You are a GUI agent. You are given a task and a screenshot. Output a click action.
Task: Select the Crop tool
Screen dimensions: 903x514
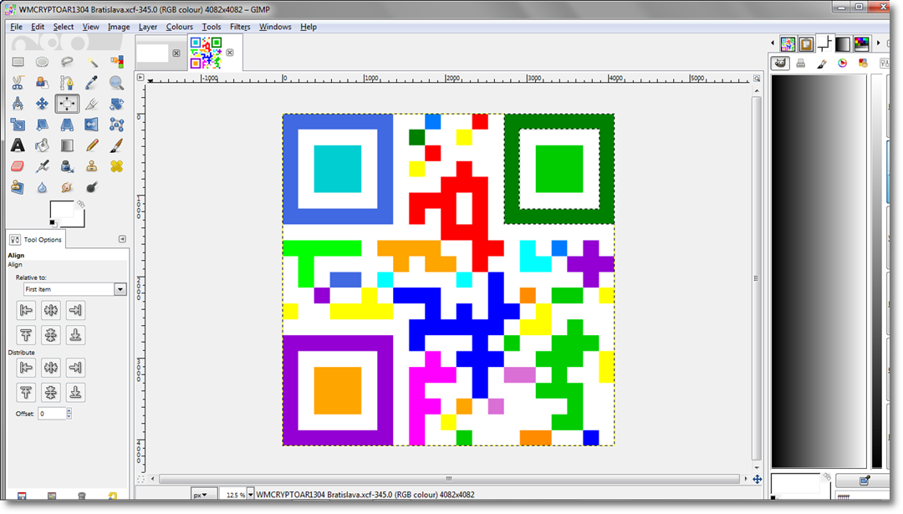point(92,104)
